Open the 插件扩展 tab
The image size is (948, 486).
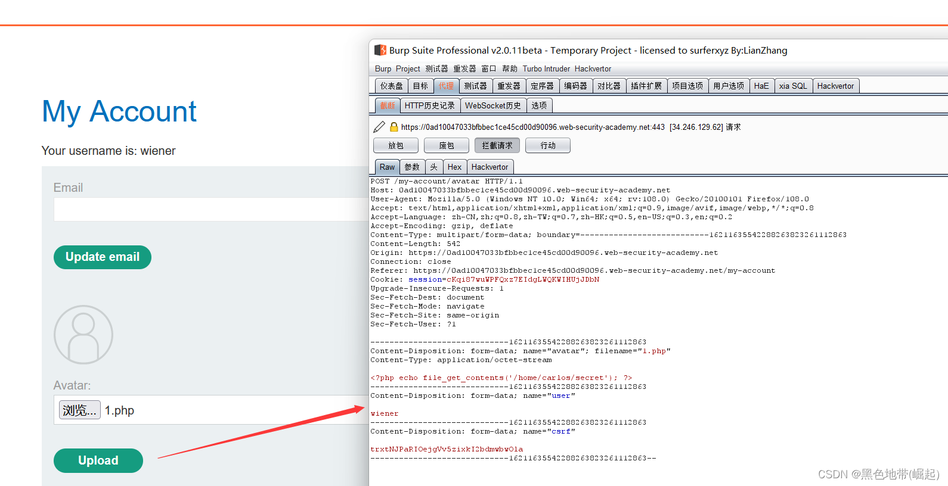[646, 86]
